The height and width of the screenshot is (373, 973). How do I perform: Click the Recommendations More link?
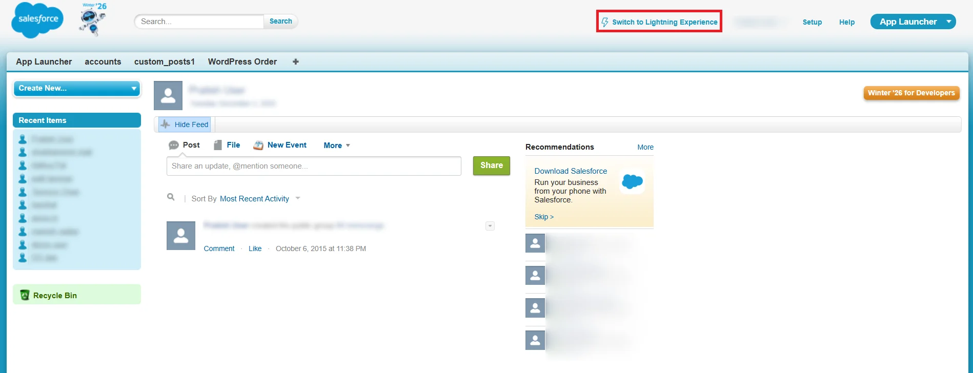tap(645, 147)
